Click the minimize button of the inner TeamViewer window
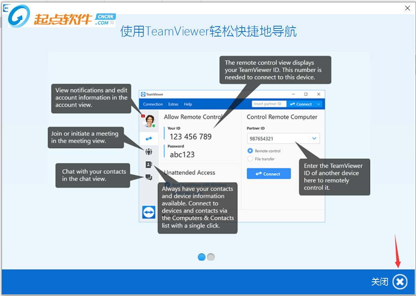416x296 pixels. 294,94
